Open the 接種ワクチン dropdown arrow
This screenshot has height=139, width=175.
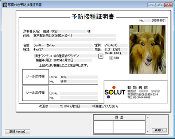click(x=101, y=56)
